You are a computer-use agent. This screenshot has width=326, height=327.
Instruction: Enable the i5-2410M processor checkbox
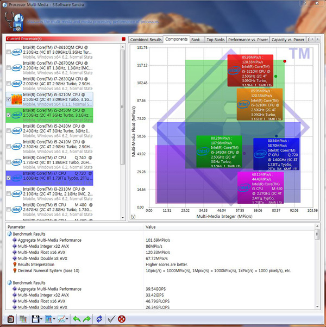[9, 147]
